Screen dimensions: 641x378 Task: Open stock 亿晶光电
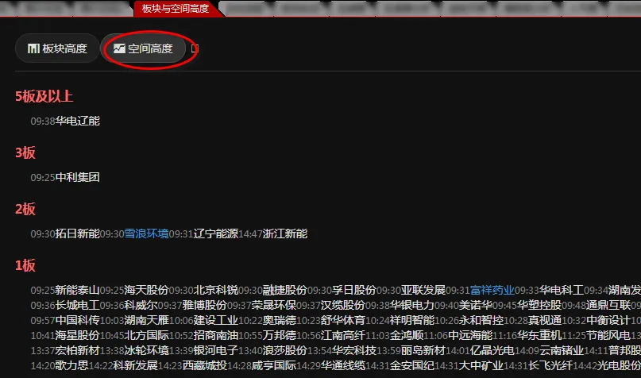tap(492, 351)
